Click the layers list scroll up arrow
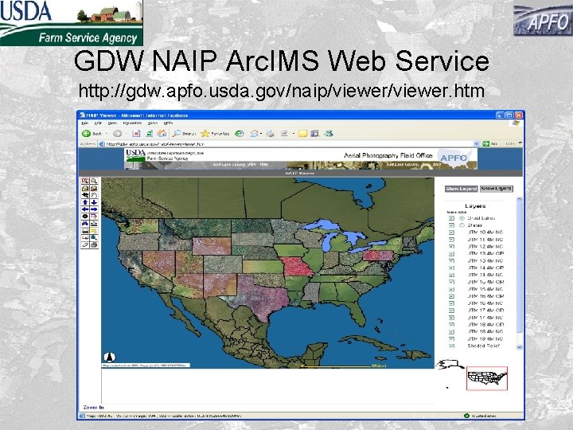The width and height of the screenshot is (573, 430). (x=520, y=199)
